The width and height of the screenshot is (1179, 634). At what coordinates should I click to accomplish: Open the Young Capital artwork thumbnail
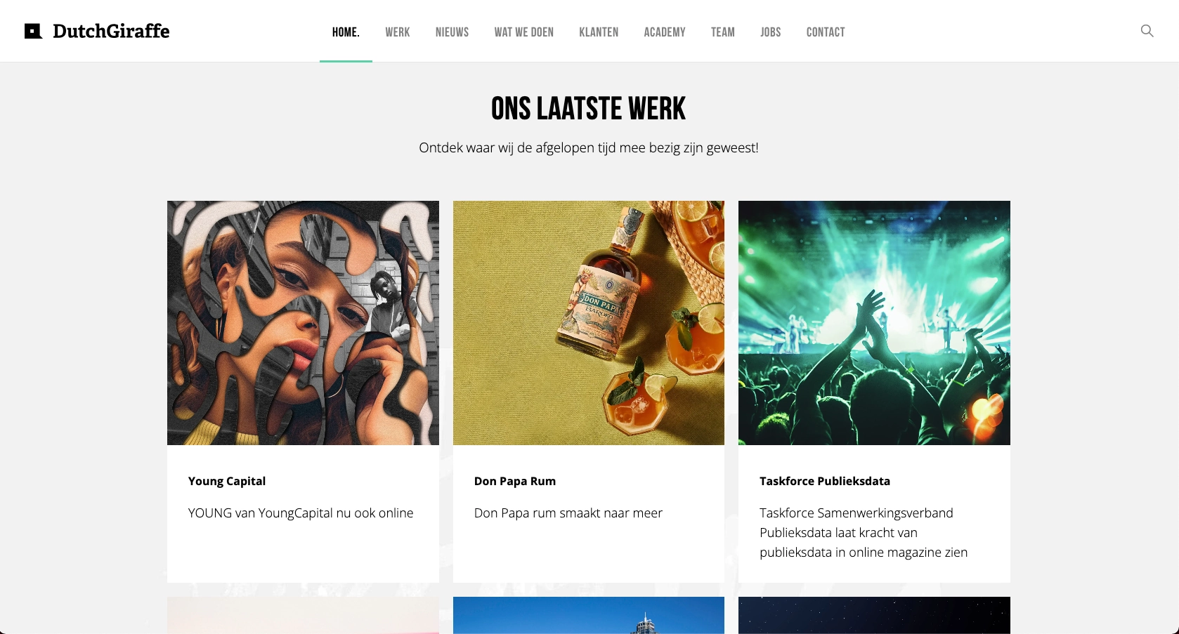pyautogui.click(x=303, y=323)
